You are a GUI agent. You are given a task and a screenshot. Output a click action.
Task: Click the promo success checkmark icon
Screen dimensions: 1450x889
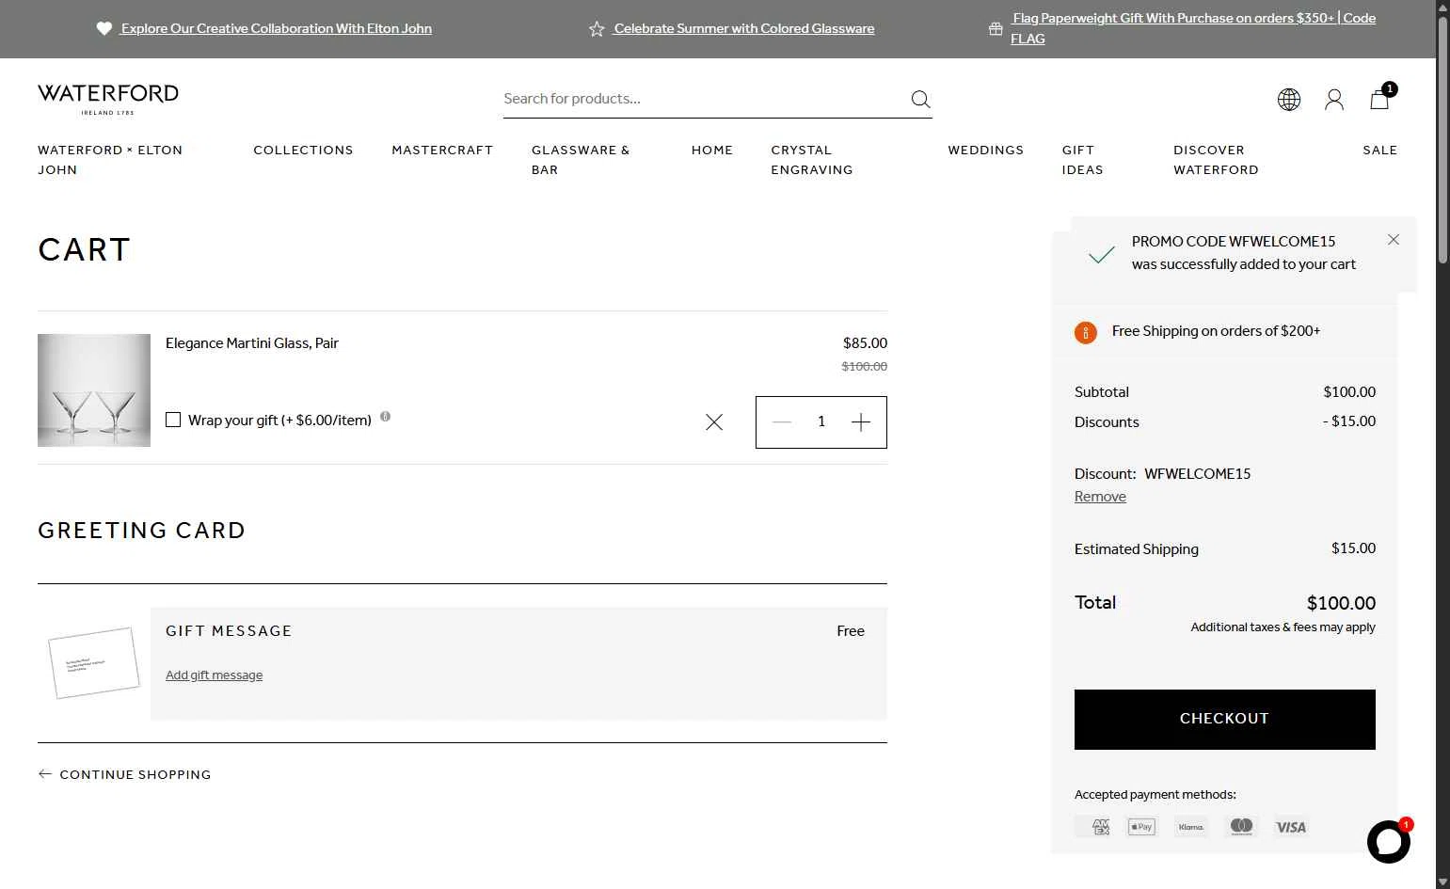[1101, 254]
